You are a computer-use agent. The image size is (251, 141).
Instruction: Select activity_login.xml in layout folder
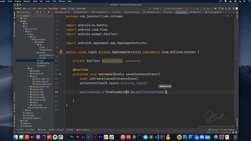point(40,79)
